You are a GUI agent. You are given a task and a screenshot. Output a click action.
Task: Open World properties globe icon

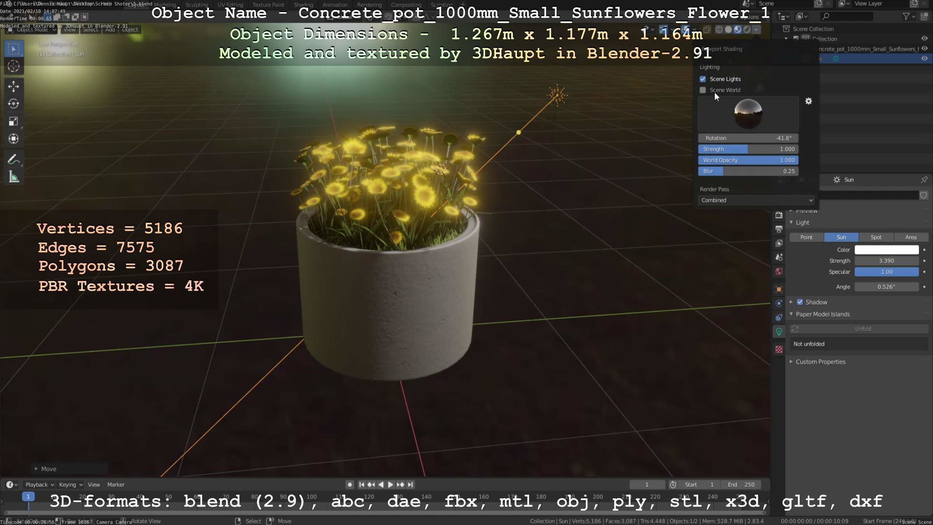(779, 271)
